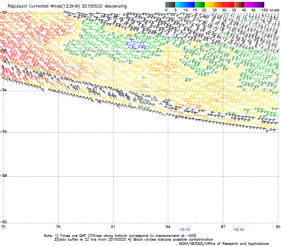Click the latitude label -60
Image resolution: width=281 pixels, height=246 pixels.
click(x=3, y=222)
